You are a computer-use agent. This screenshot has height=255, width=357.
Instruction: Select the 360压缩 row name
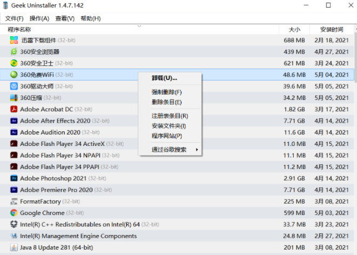coord(31,98)
